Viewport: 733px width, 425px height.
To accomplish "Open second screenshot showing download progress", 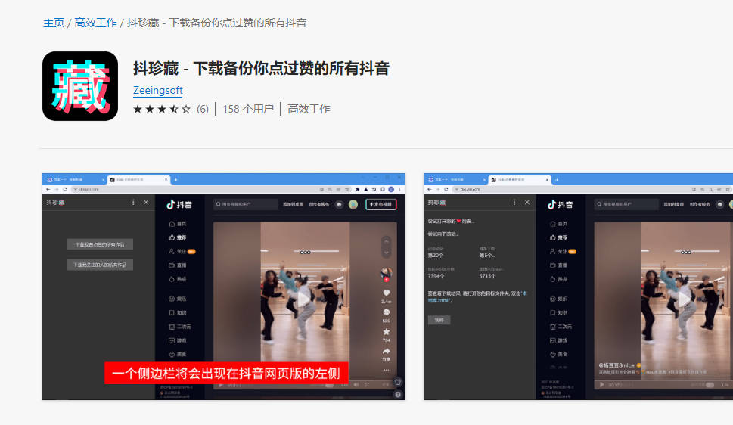I will pyautogui.click(x=578, y=287).
